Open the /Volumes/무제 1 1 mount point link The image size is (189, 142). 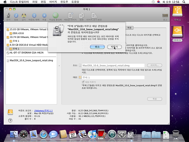tap(43, 110)
